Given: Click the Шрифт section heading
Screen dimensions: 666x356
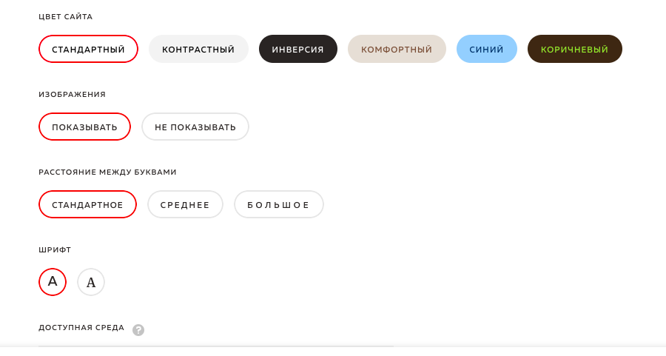Looking at the screenshot, I should (55, 250).
